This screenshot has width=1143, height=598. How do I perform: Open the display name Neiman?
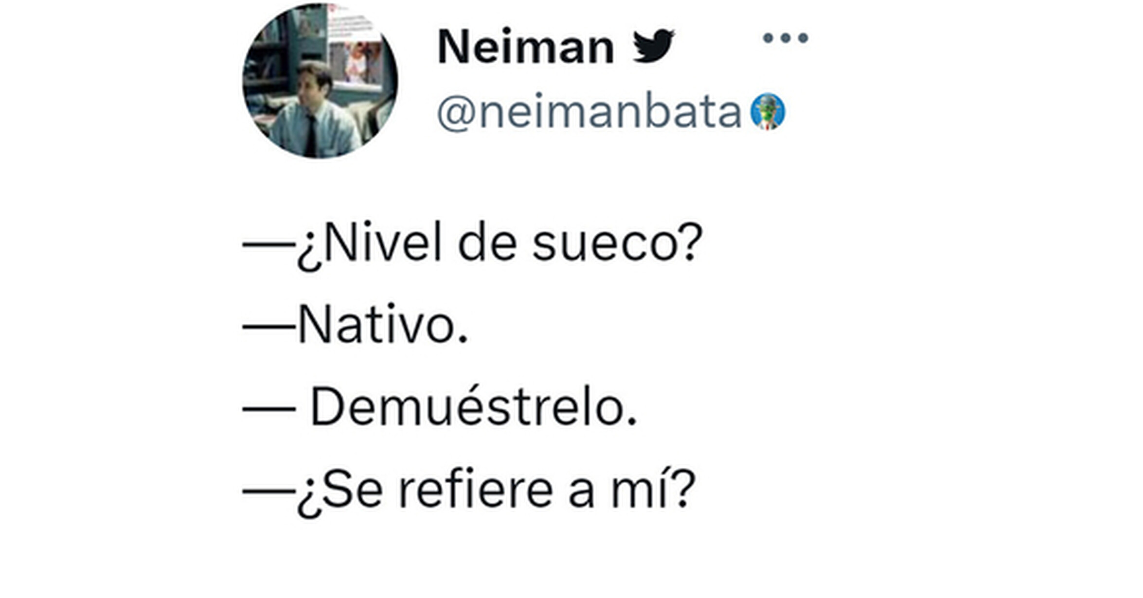pyautogui.click(x=526, y=47)
